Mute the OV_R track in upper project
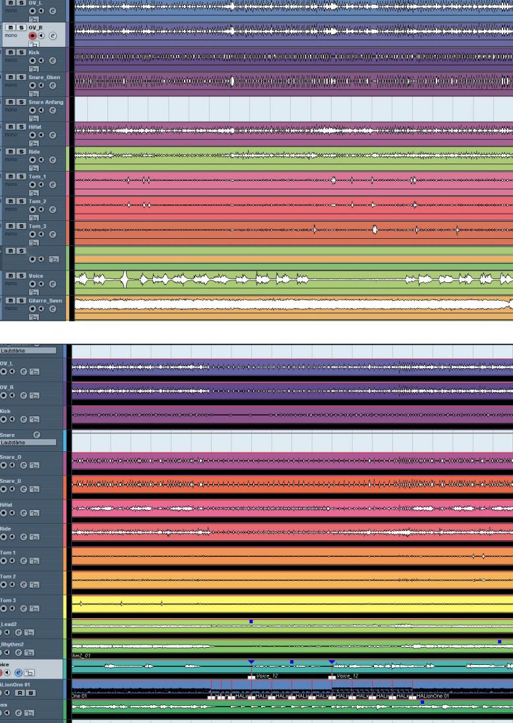This screenshot has height=723, width=513. [11, 28]
